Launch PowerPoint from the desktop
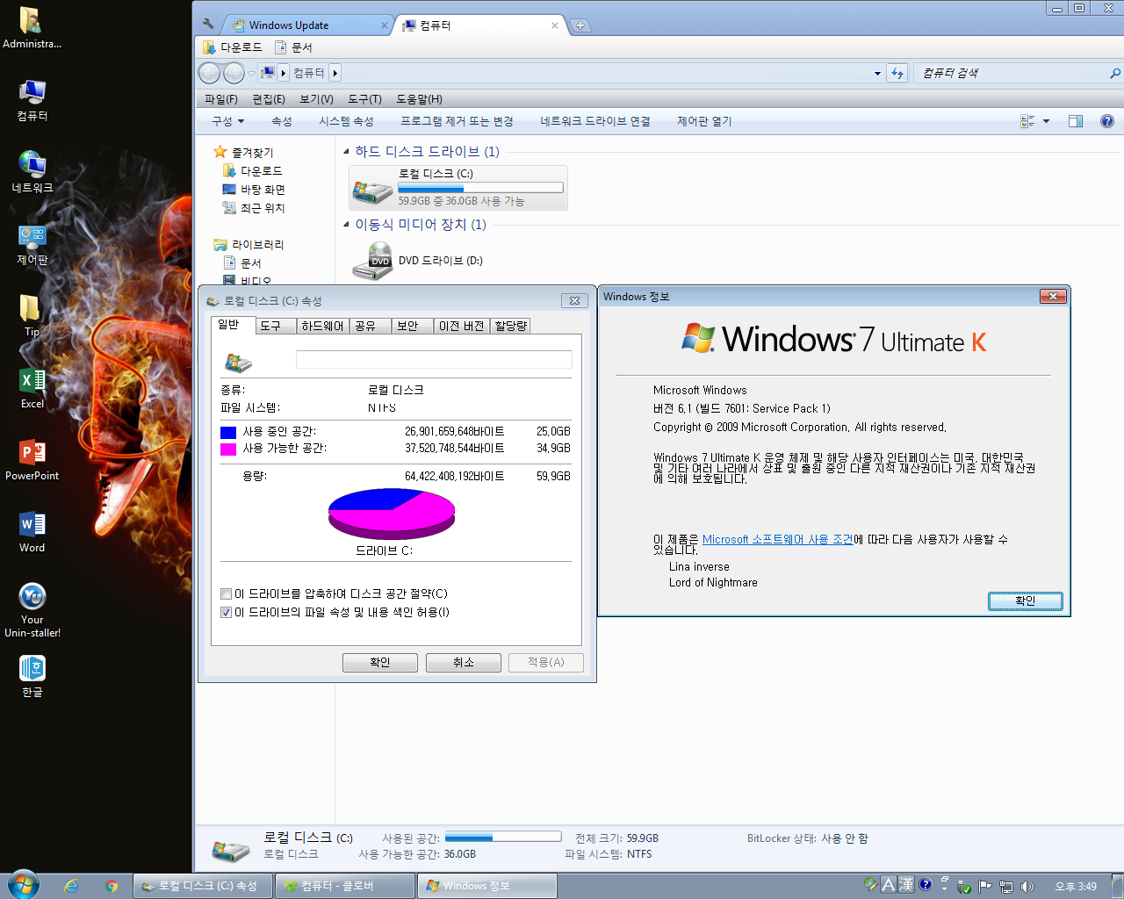The width and height of the screenshot is (1124, 899). pos(32,459)
